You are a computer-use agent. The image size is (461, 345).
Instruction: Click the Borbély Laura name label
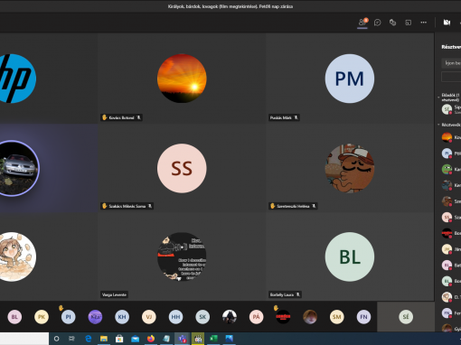click(282, 294)
